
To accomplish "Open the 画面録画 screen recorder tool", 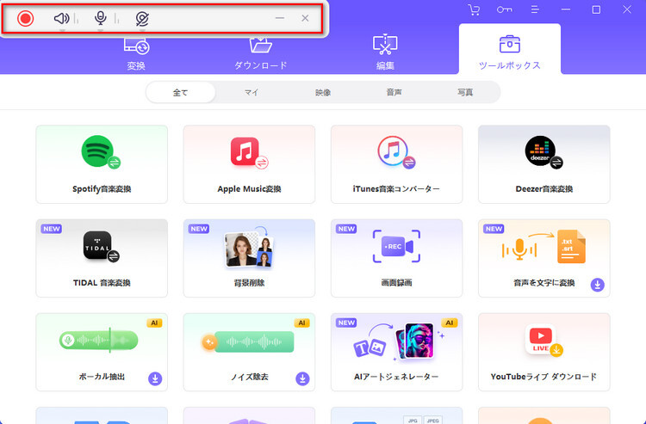I will click(397, 258).
